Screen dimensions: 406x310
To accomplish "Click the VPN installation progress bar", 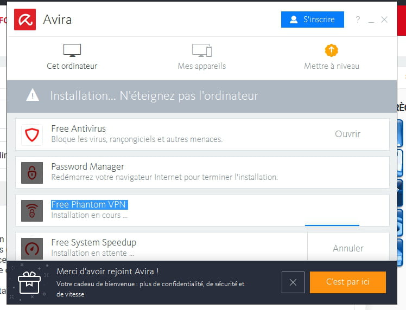I will click(332, 225).
